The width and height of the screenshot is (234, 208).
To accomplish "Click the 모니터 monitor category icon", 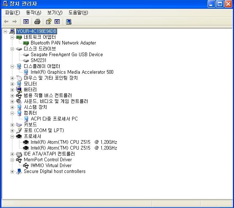I will pos(19,84).
